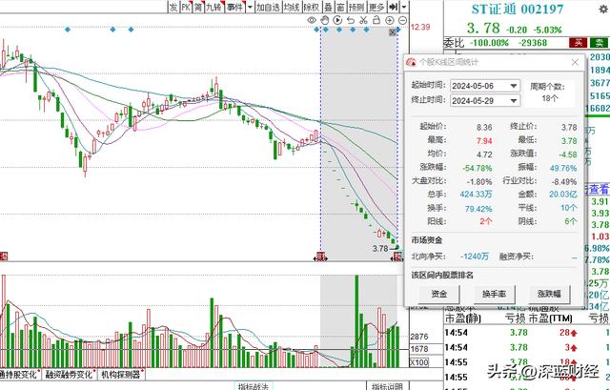
Task: Click the 北向净买 value -1240万
Action: point(475,257)
